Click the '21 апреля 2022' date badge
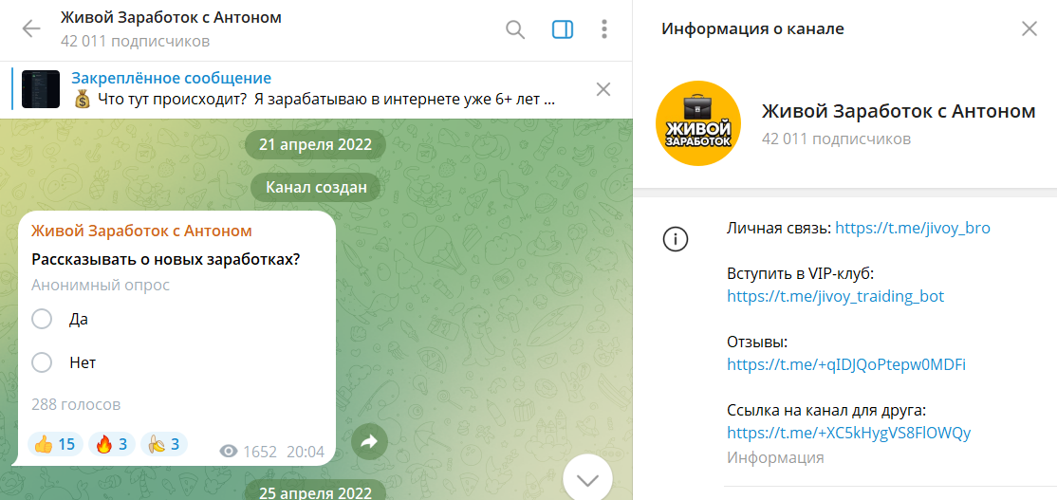Image resolution: width=1057 pixels, height=500 pixels. (315, 145)
